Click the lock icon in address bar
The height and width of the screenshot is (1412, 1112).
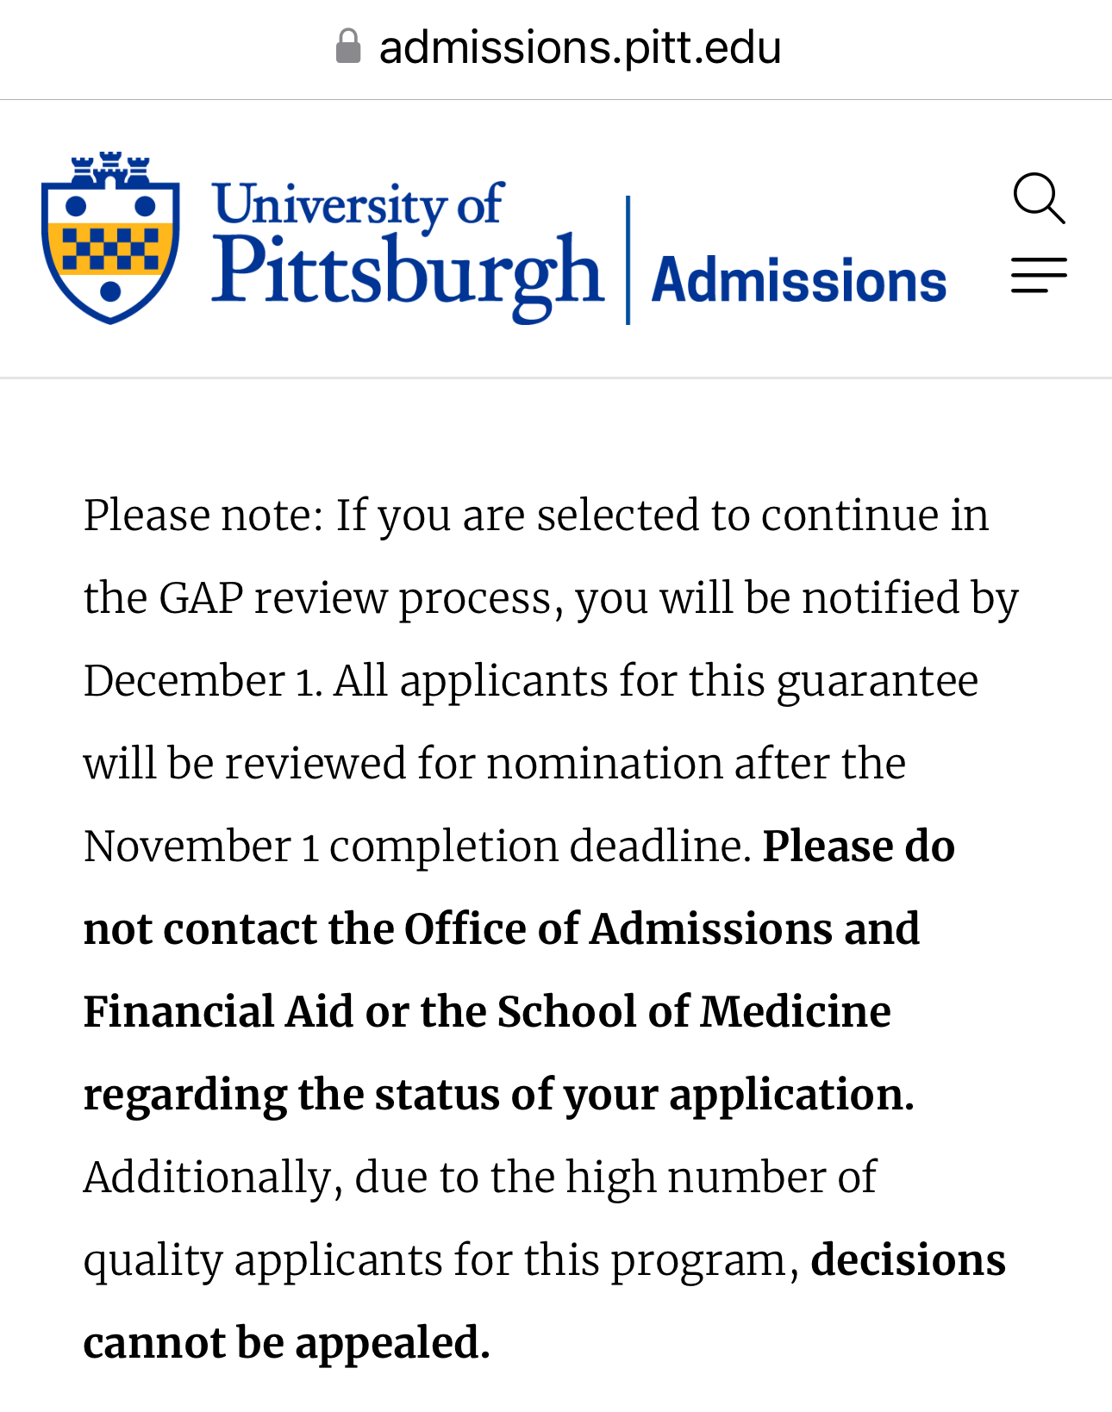click(x=347, y=47)
